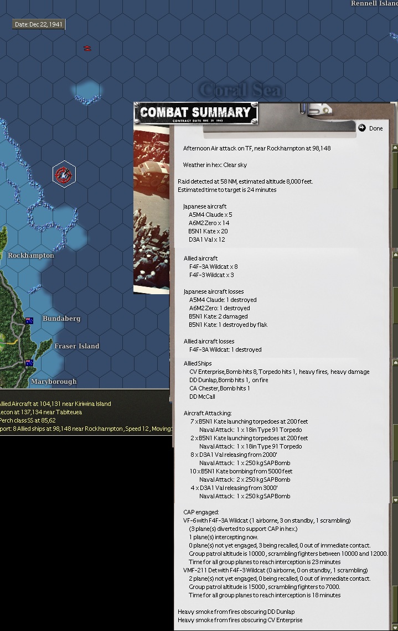
Task: Click the 3 plane(s) diverted to support CAP line
Action: [x=243, y=529]
